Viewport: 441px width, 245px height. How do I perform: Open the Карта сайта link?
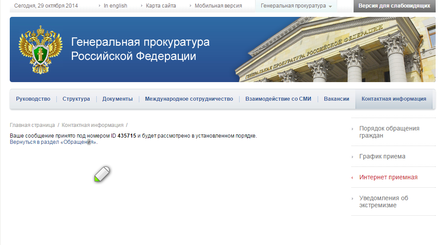tap(161, 6)
